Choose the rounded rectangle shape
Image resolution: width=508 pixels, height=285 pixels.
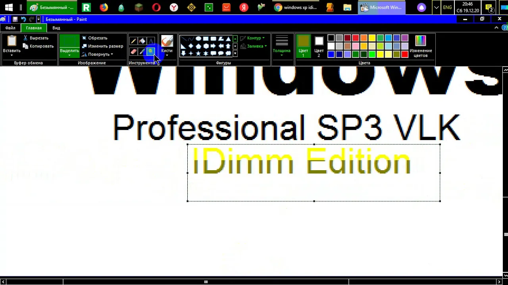(x=214, y=38)
